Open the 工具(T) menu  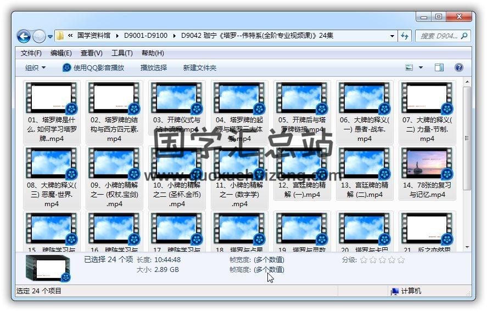[x=121, y=53]
